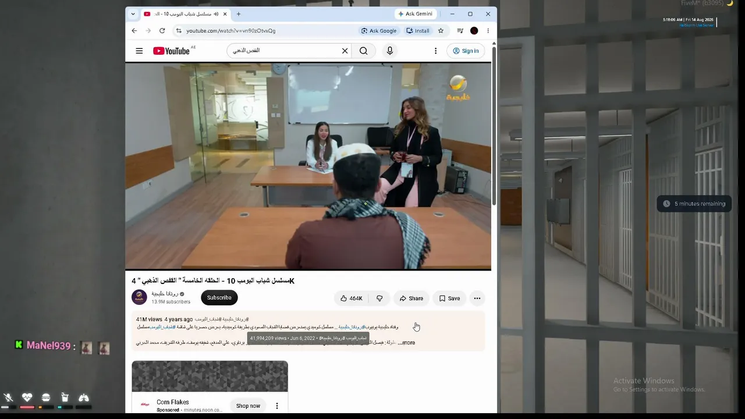Viewport: 745px width, 419px height.
Task: Click the video player to pause
Action: click(x=308, y=166)
